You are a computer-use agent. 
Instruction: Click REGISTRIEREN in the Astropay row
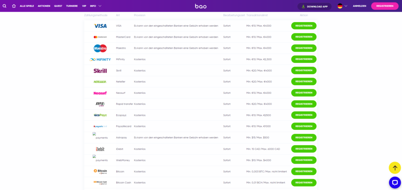click(x=304, y=138)
